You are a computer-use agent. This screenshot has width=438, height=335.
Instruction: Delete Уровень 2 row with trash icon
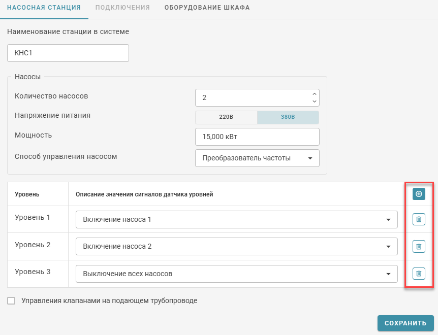tap(419, 247)
